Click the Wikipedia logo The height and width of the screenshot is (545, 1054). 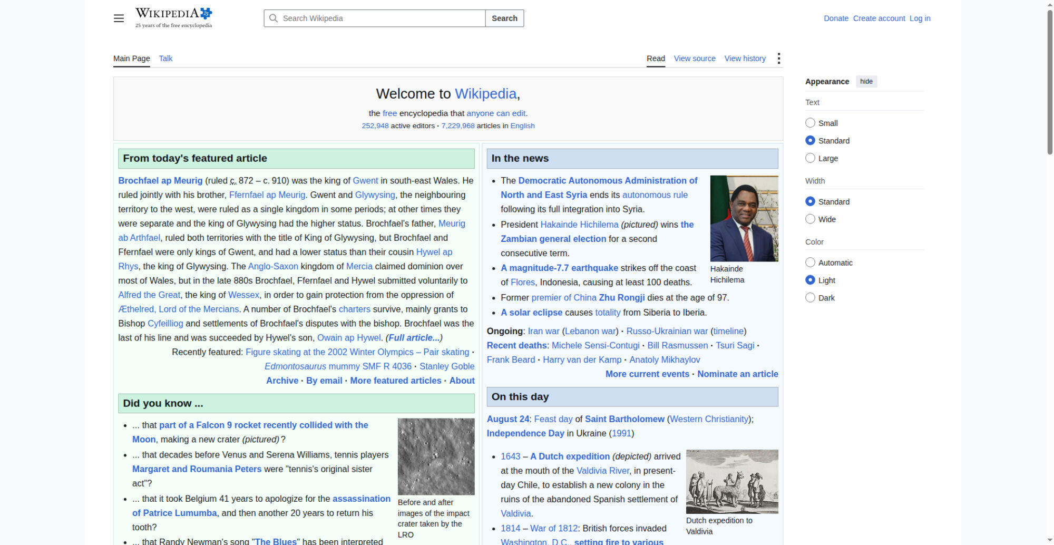(x=173, y=18)
